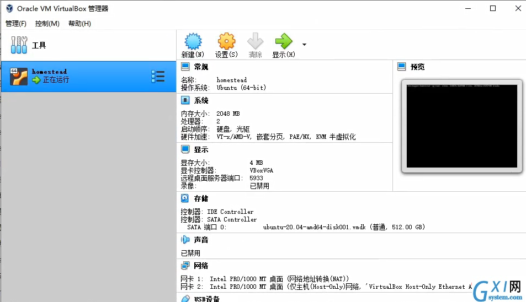Click the Display (显示) section monitor icon

click(x=185, y=149)
